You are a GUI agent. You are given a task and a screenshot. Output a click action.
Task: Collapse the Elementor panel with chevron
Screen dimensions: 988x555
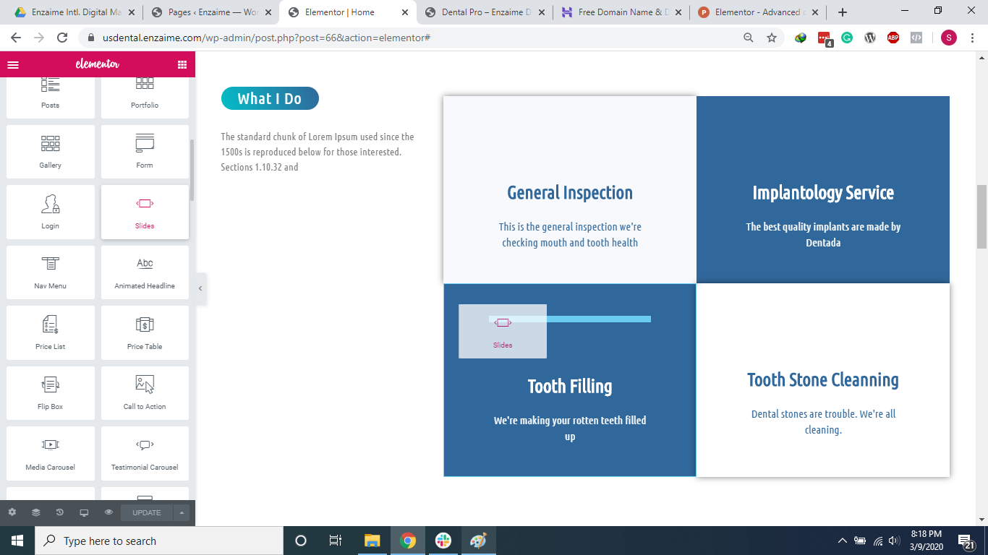(x=200, y=288)
